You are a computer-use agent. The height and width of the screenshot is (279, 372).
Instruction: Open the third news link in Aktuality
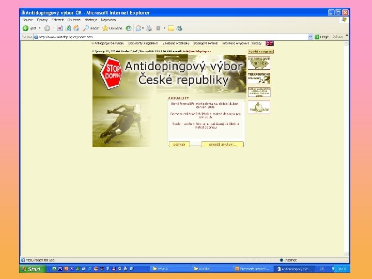[206, 126]
